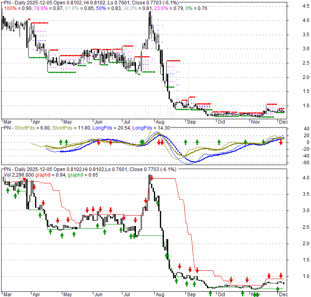Select the 100% = 0.90 Fibonacci level label

(16, 9)
